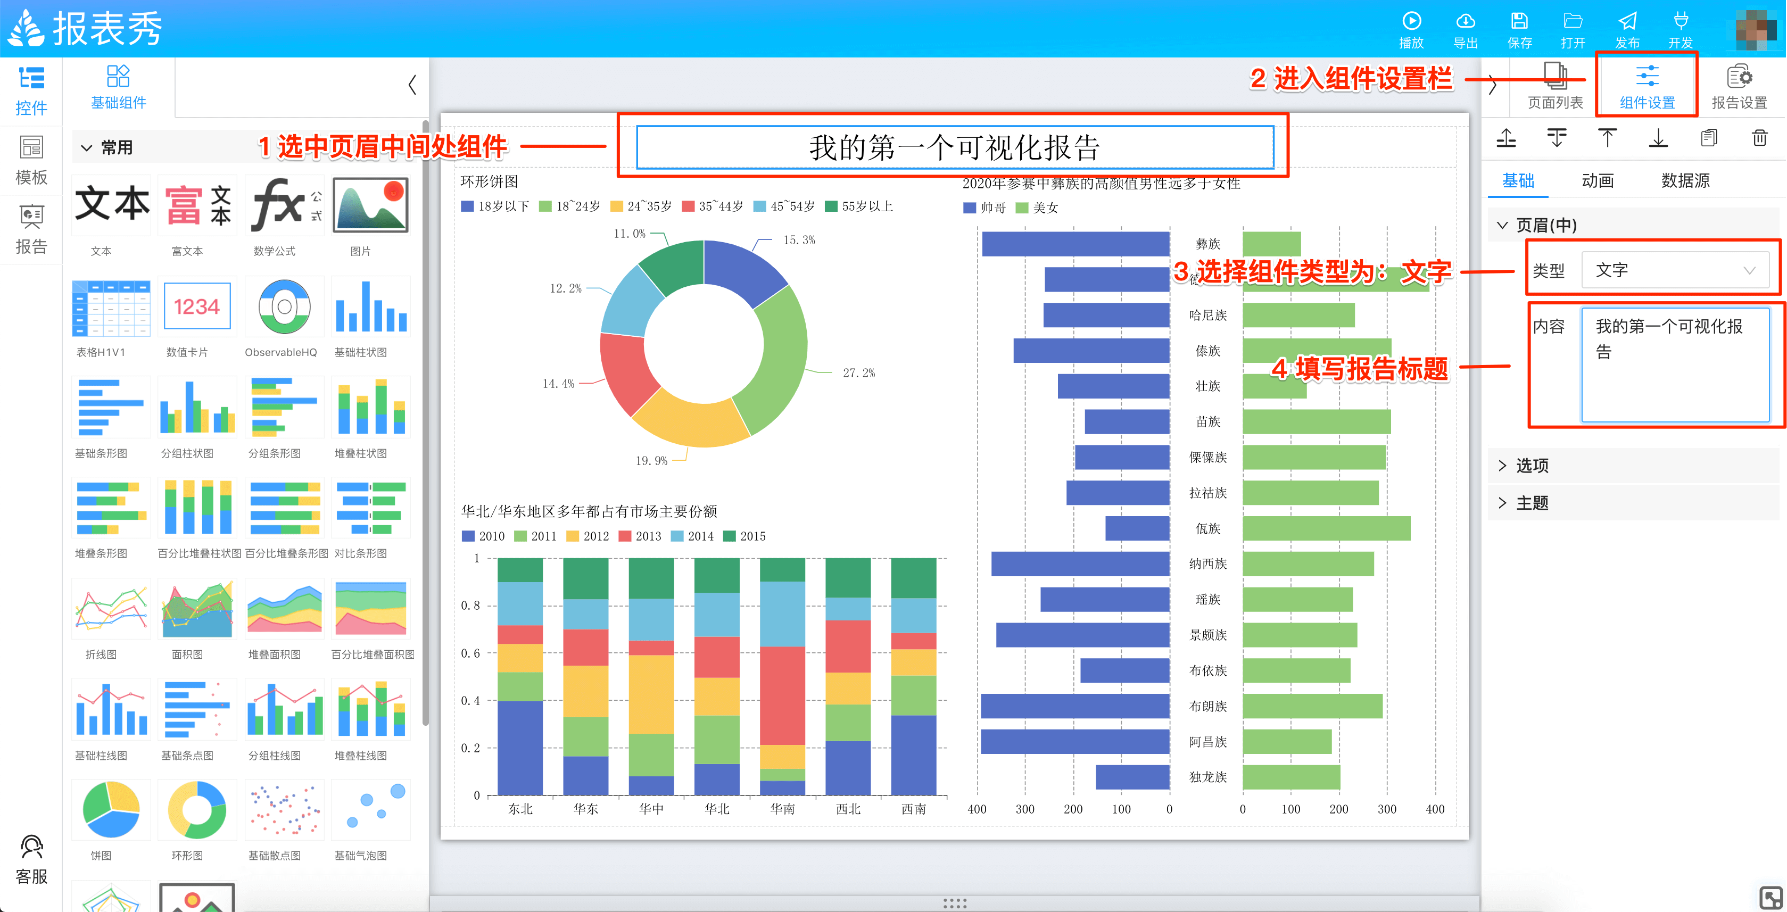
Task: Add the ObservableHQ component
Action: [x=284, y=307]
